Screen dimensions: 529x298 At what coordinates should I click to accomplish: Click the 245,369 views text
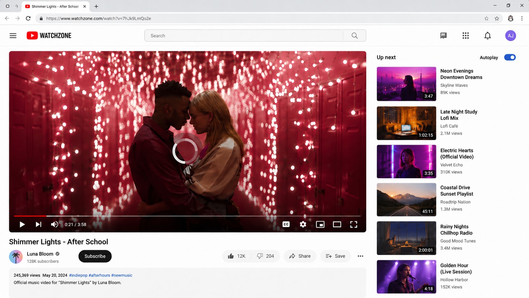(27, 275)
